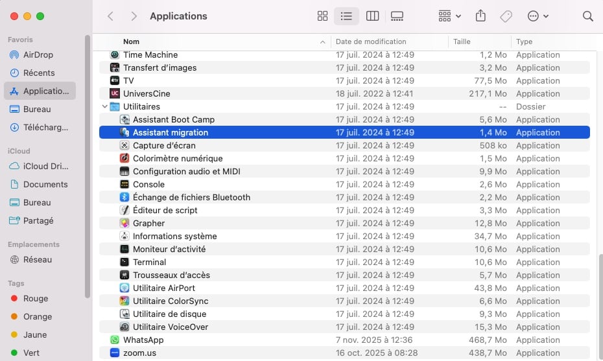Go back with the toolbar back arrow

tap(110, 16)
